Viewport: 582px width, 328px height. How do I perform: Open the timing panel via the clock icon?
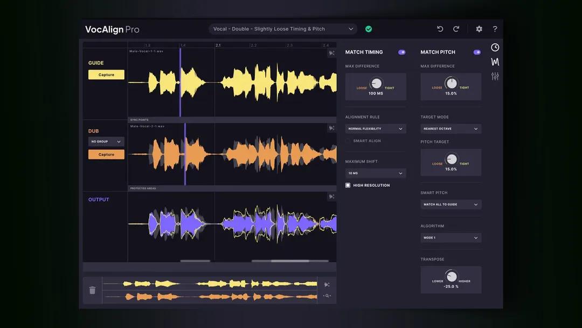[495, 47]
